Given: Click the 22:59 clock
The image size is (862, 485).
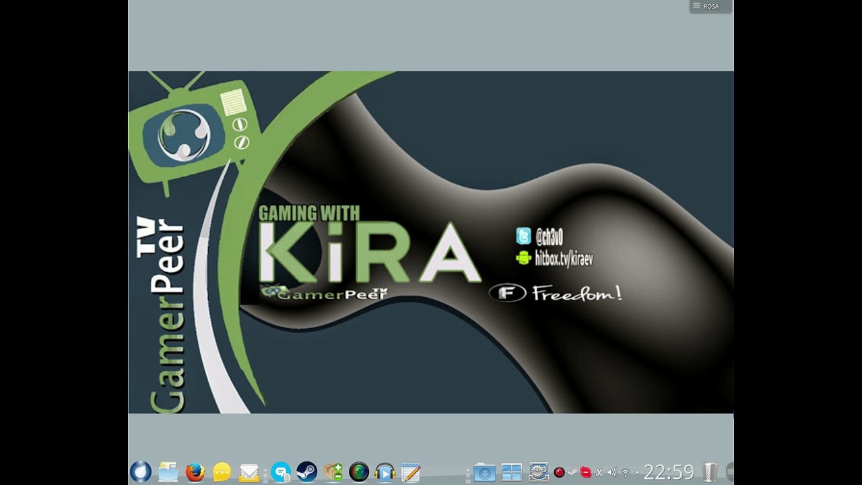Looking at the screenshot, I should [x=669, y=472].
